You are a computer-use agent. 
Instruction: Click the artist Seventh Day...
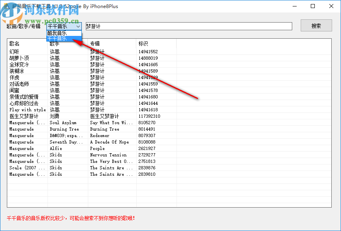click(67, 142)
